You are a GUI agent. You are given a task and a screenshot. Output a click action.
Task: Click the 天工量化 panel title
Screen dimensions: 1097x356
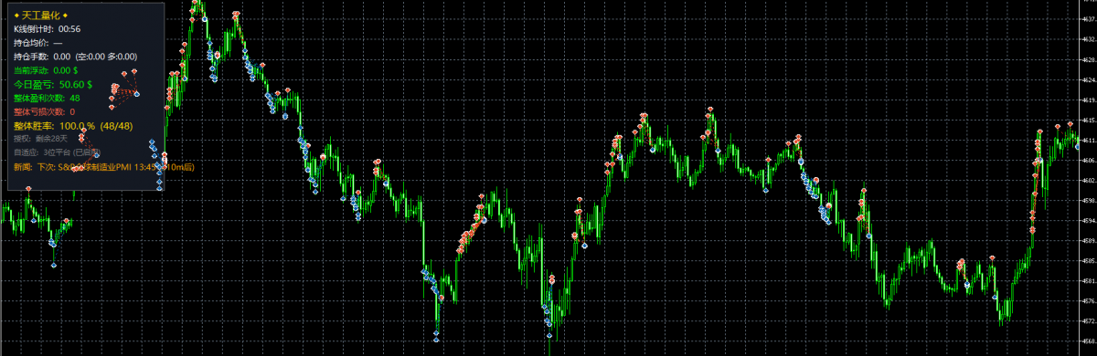tap(42, 15)
